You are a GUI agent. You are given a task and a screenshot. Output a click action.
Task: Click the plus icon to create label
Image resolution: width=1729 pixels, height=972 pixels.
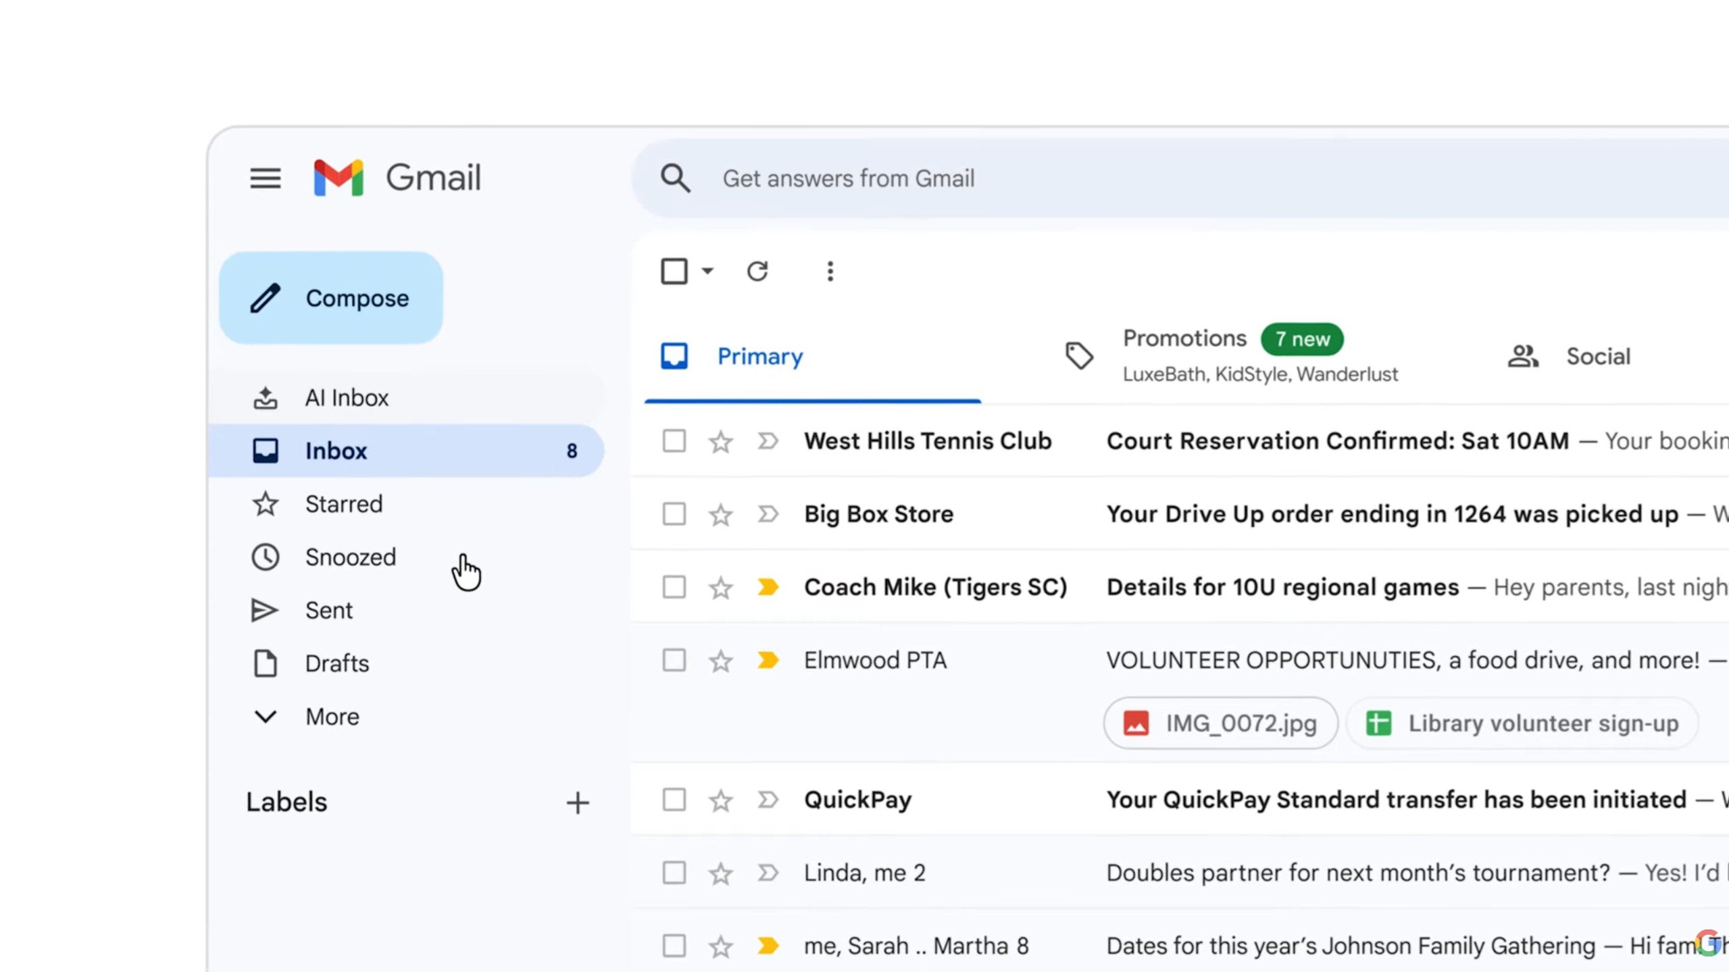click(x=578, y=802)
